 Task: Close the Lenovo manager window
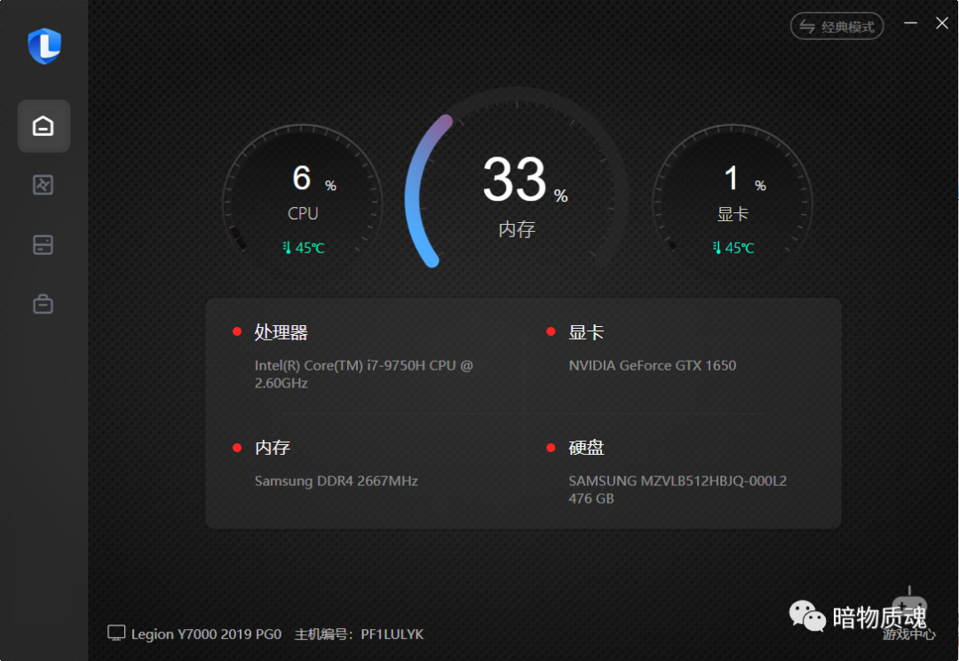pos(942,23)
